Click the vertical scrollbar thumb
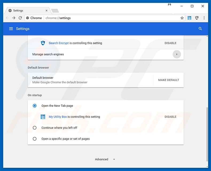Viewport: 211px width, 171px height. [x=207, y=134]
